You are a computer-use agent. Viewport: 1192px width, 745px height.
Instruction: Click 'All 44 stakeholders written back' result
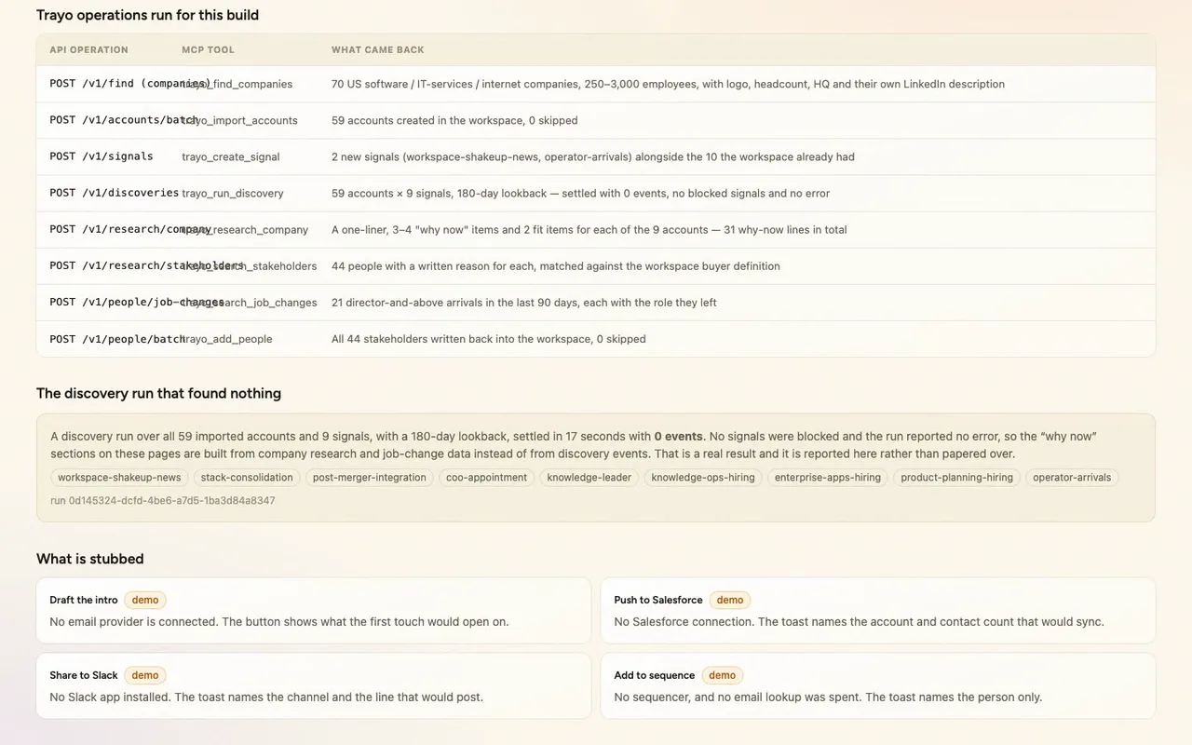[x=489, y=340]
